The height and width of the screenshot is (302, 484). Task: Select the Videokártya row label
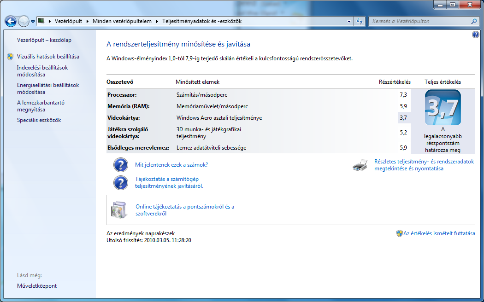pos(124,118)
